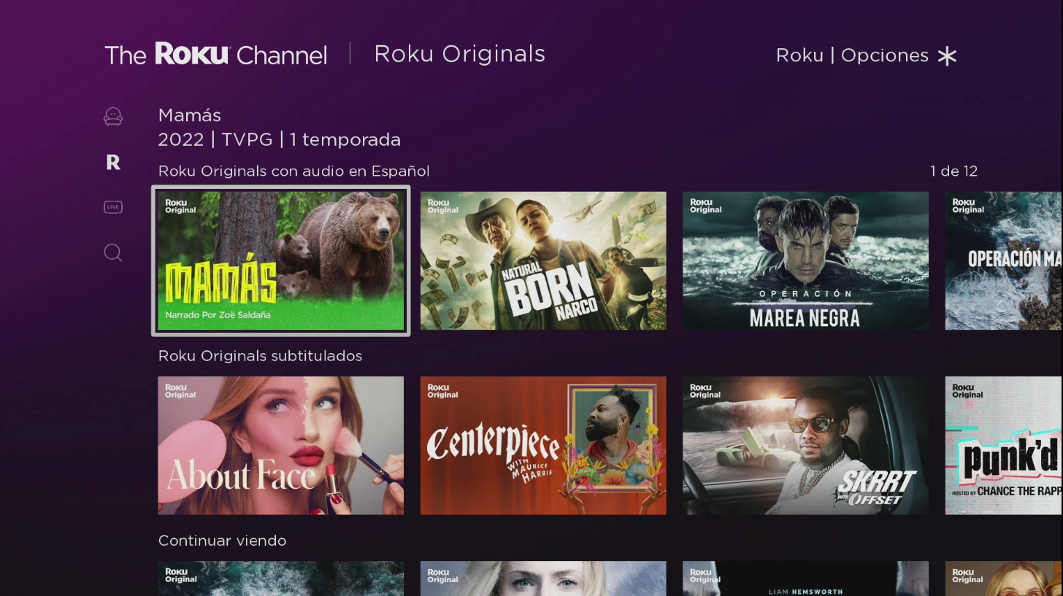
Task: Click The Roku Channel logo
Action: click(216, 54)
